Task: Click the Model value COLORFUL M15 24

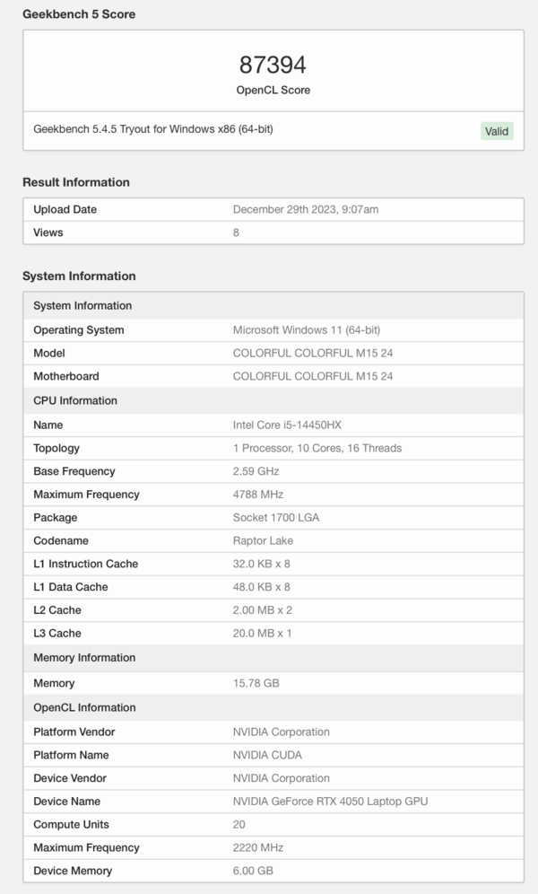Action: tap(313, 353)
